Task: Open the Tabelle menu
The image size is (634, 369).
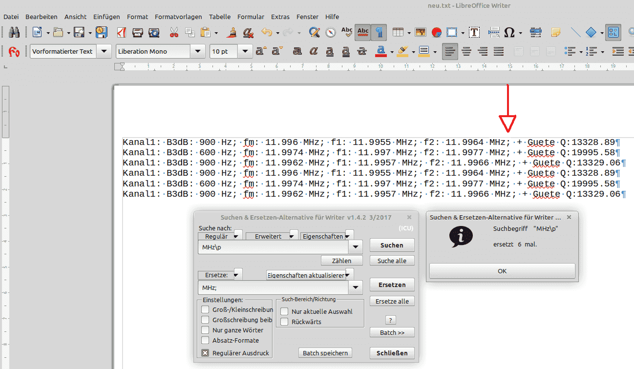Action: (x=219, y=17)
